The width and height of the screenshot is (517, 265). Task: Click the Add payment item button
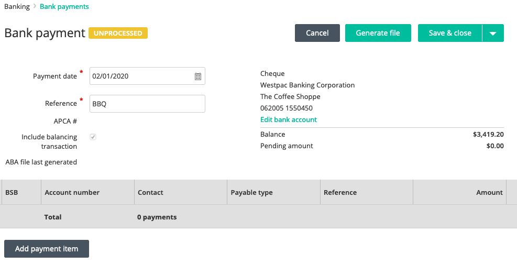click(47, 249)
